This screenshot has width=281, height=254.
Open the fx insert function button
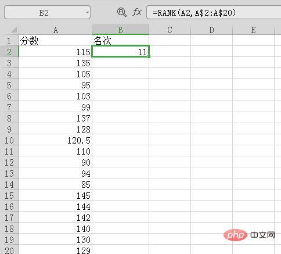tap(137, 12)
